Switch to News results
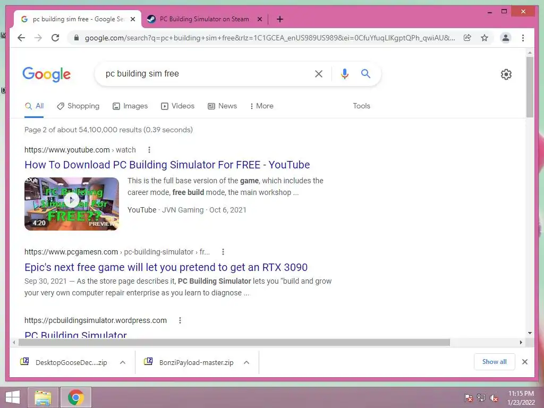The width and height of the screenshot is (544, 408). [223, 106]
